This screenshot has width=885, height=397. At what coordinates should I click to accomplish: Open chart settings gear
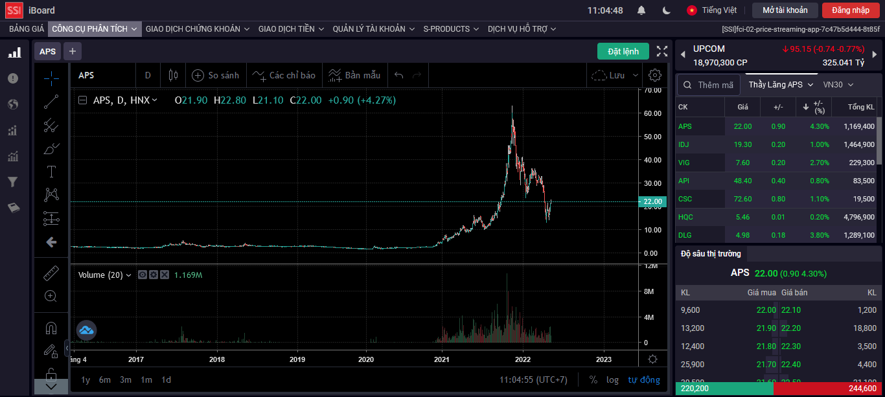[x=655, y=75]
